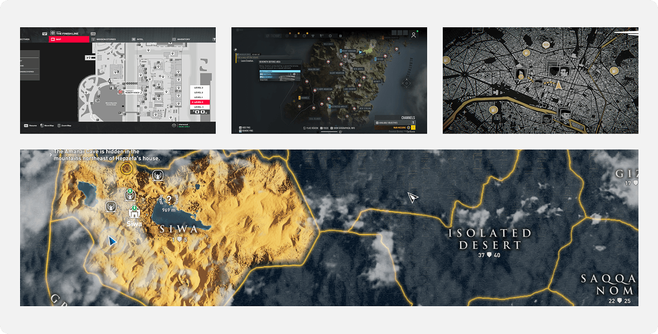The image size is (658, 334).
Task: Click the player arrow marker on the island map
Action: (360, 52)
